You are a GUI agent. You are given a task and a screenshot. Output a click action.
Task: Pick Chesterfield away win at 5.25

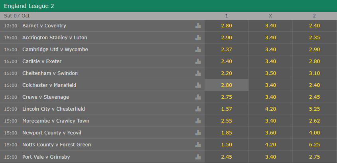(x=315, y=109)
